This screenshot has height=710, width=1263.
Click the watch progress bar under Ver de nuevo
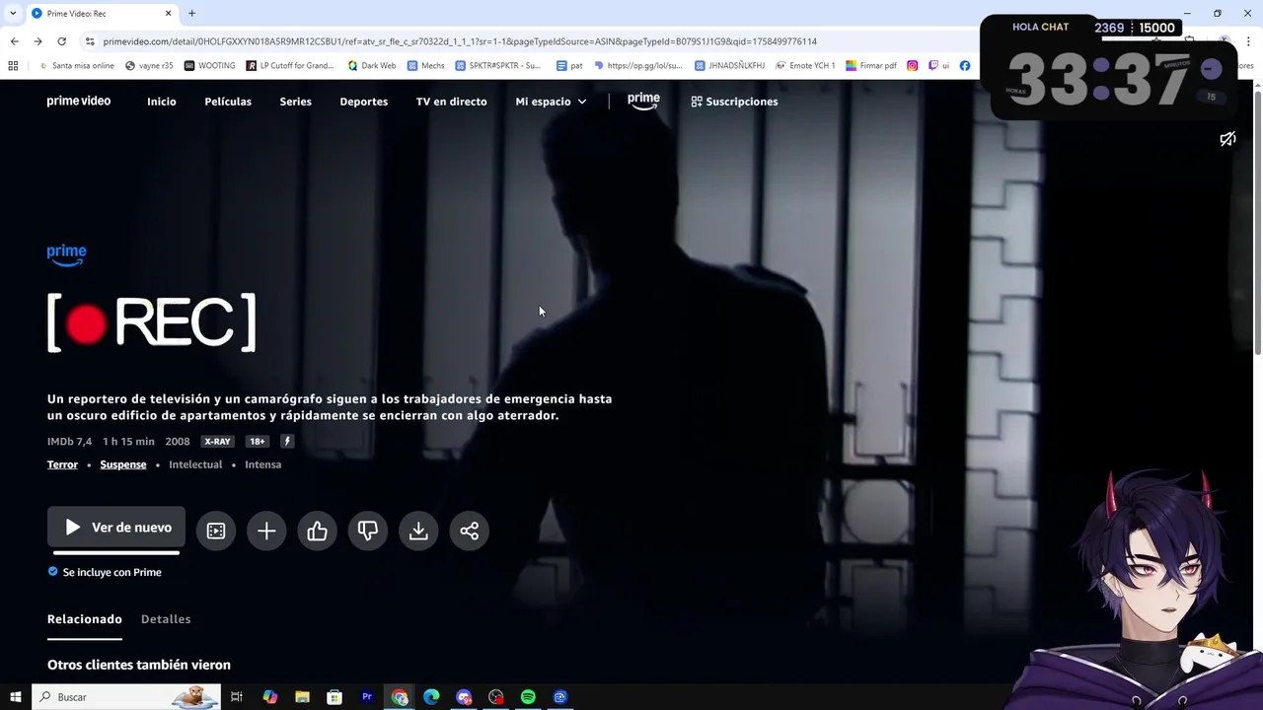[116, 552]
